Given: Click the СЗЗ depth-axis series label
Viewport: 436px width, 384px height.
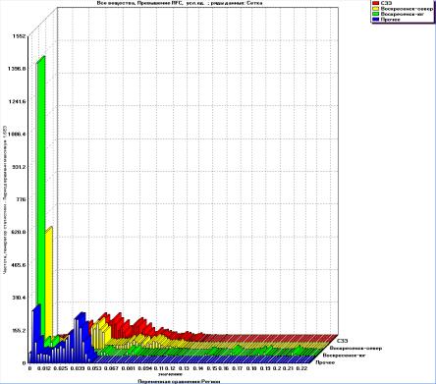Looking at the screenshot, I should point(343,341).
